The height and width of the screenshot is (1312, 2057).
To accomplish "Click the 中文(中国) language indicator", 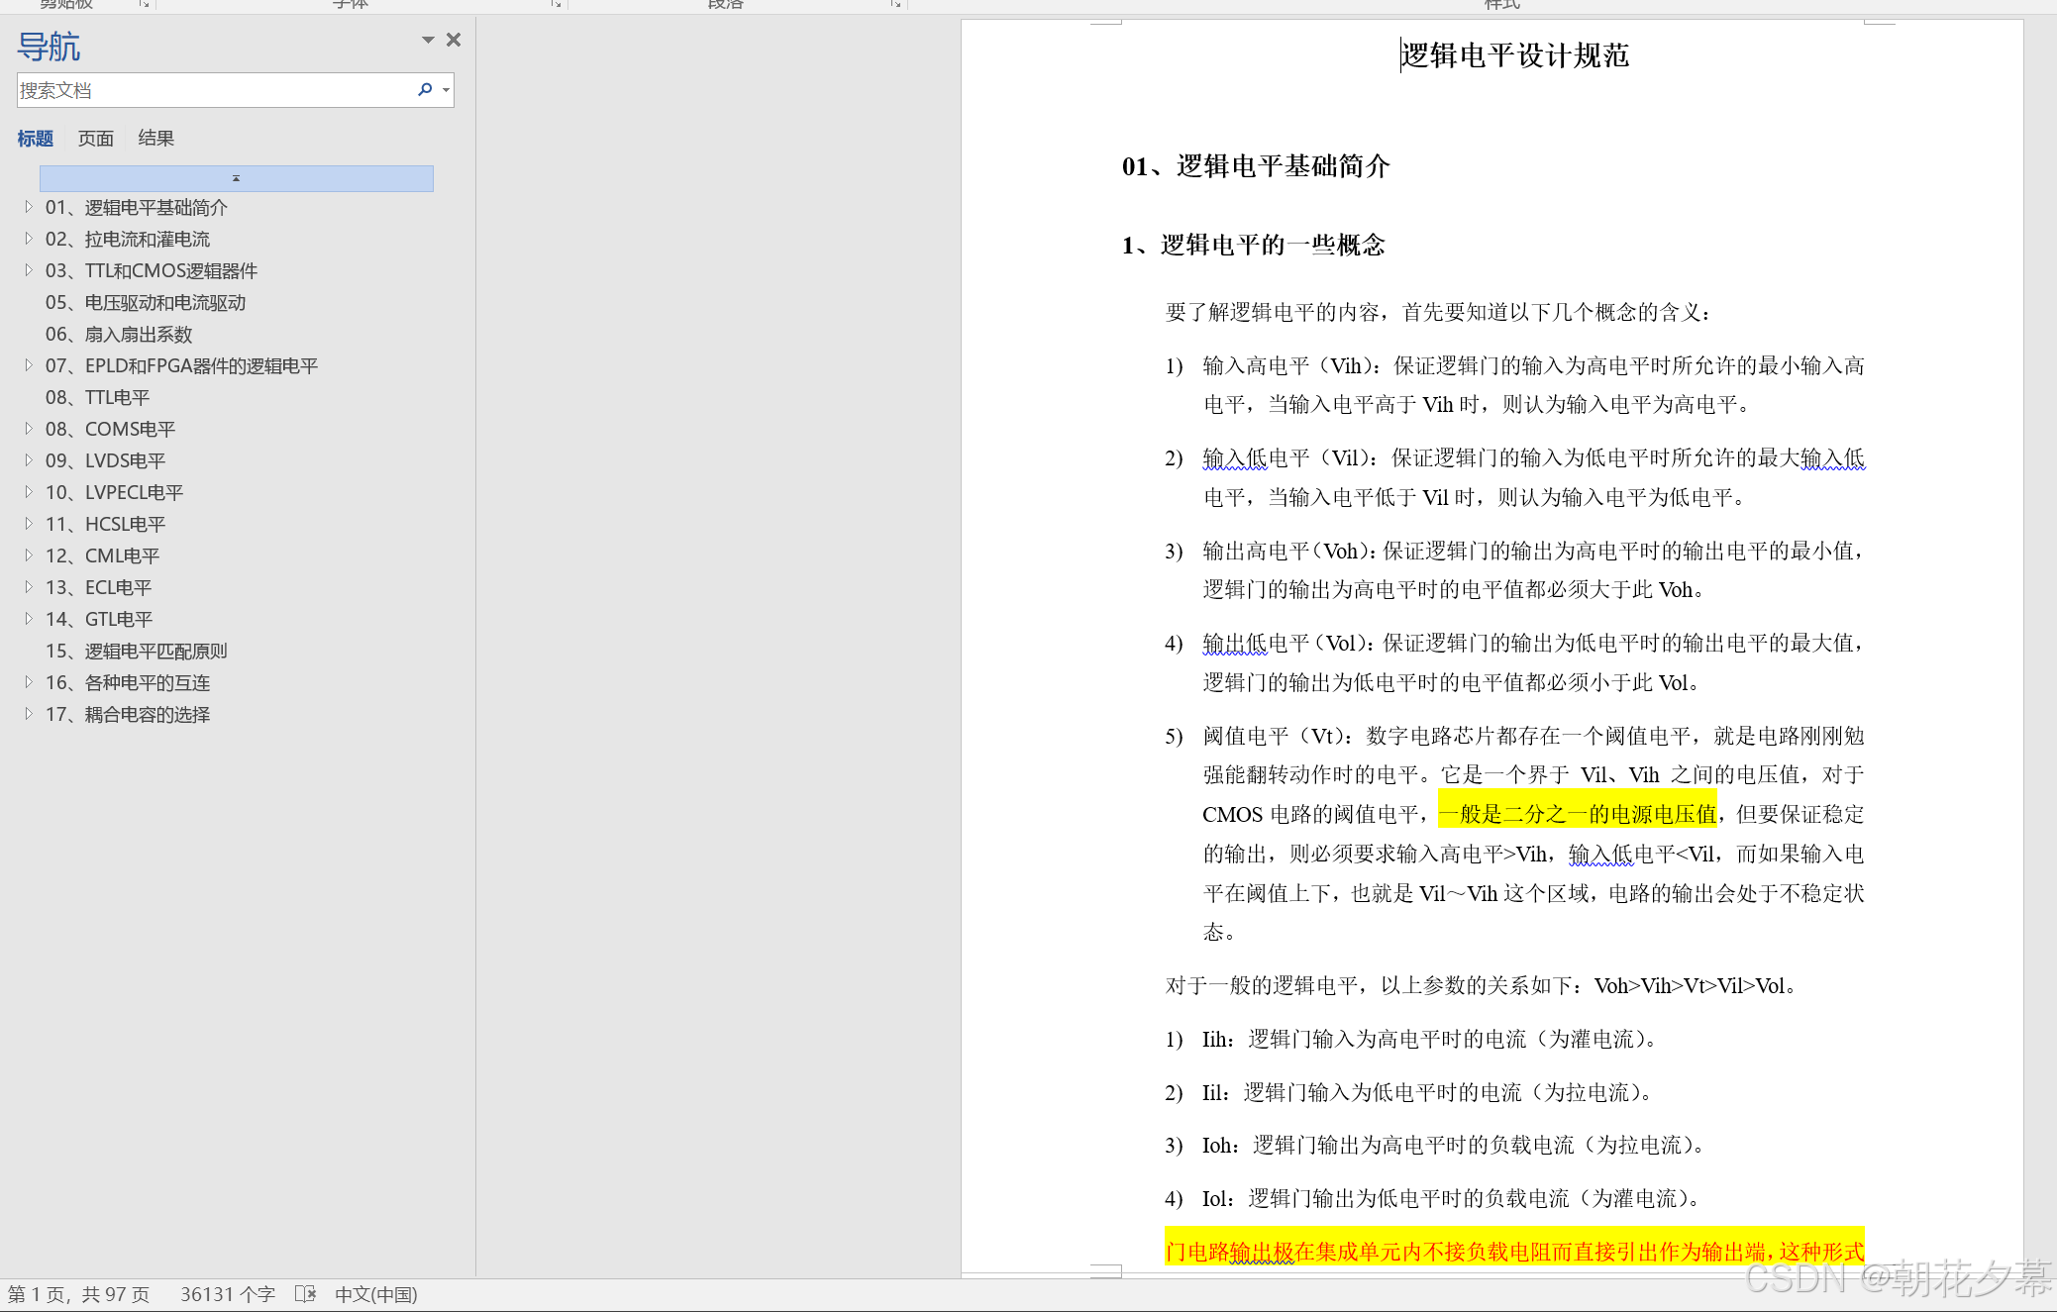I will (375, 1294).
